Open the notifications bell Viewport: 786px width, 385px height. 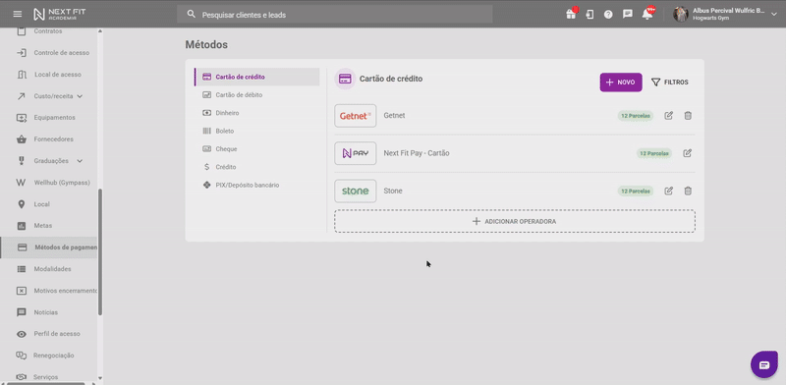pyautogui.click(x=647, y=14)
